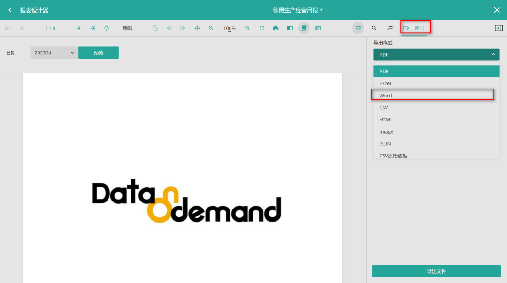
Task: Toggle continuous page view mode
Action: (304, 28)
